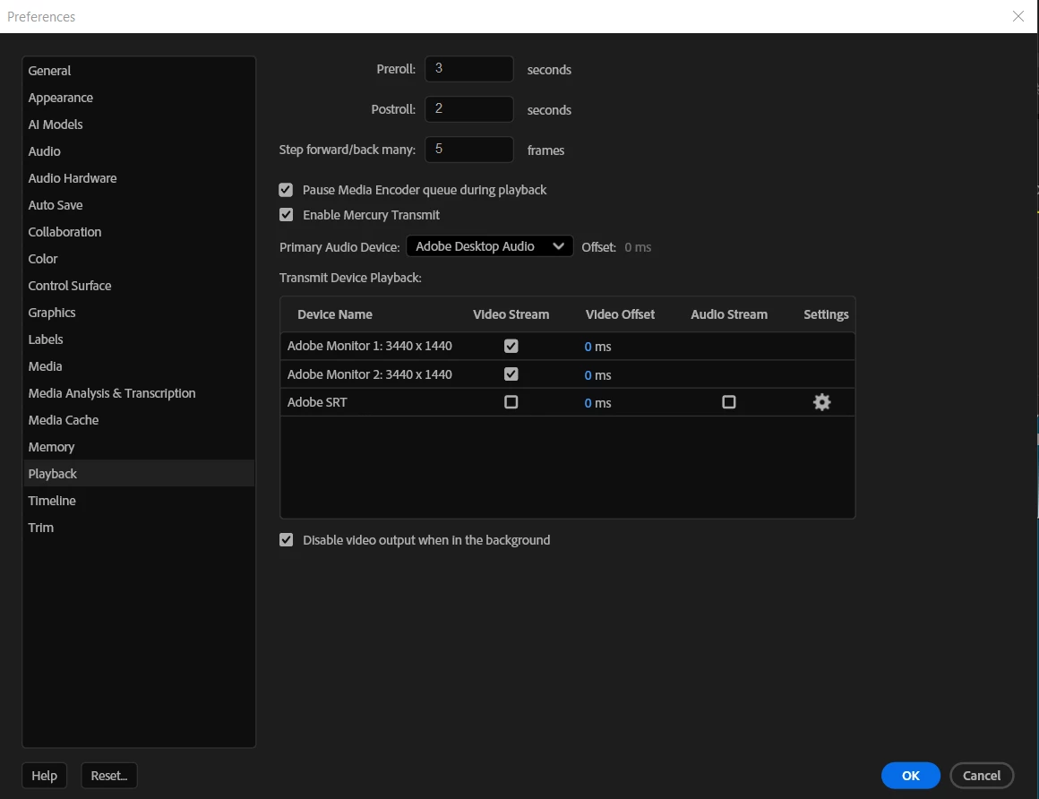
Task: Uncheck Video Stream for Adobe Monitor 2
Action: tap(511, 374)
